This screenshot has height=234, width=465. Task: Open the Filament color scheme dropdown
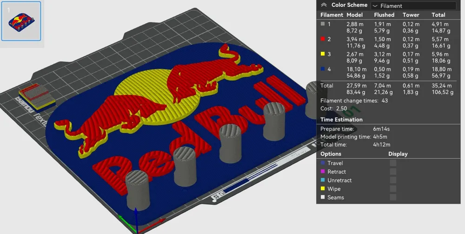413,6
